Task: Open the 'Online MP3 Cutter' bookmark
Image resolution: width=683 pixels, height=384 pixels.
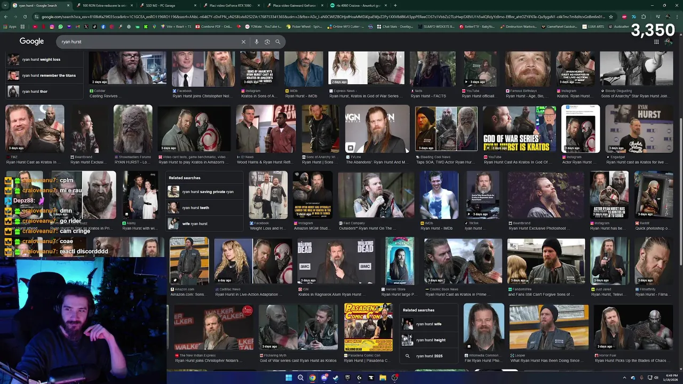Action: click(x=344, y=26)
